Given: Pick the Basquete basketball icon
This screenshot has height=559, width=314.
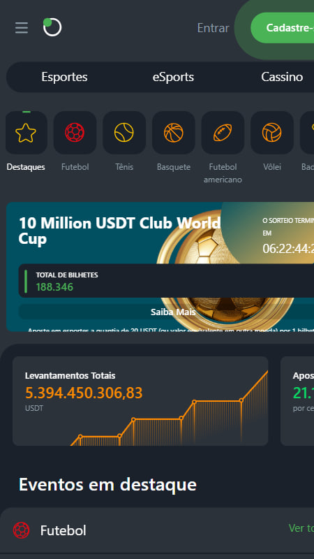Looking at the screenshot, I should pos(173,133).
